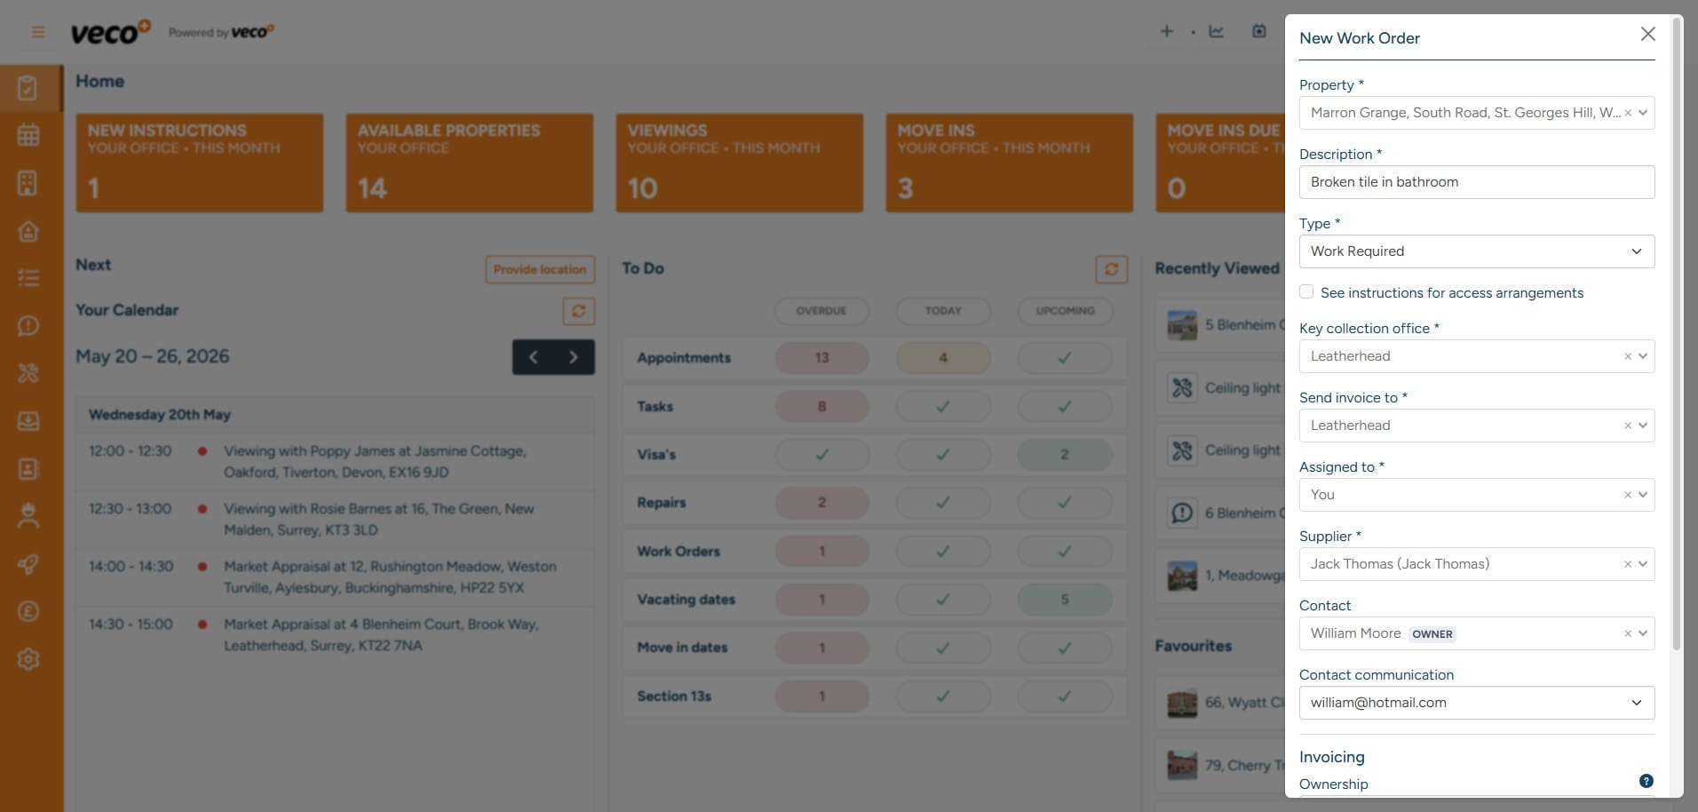Click the calendar icon in left sidebar
The height and width of the screenshot is (812, 1698).
click(28, 135)
